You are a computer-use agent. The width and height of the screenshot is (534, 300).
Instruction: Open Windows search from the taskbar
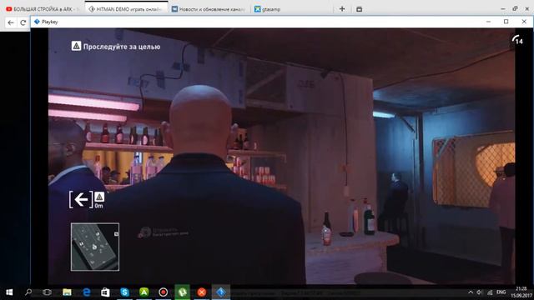(x=28, y=292)
